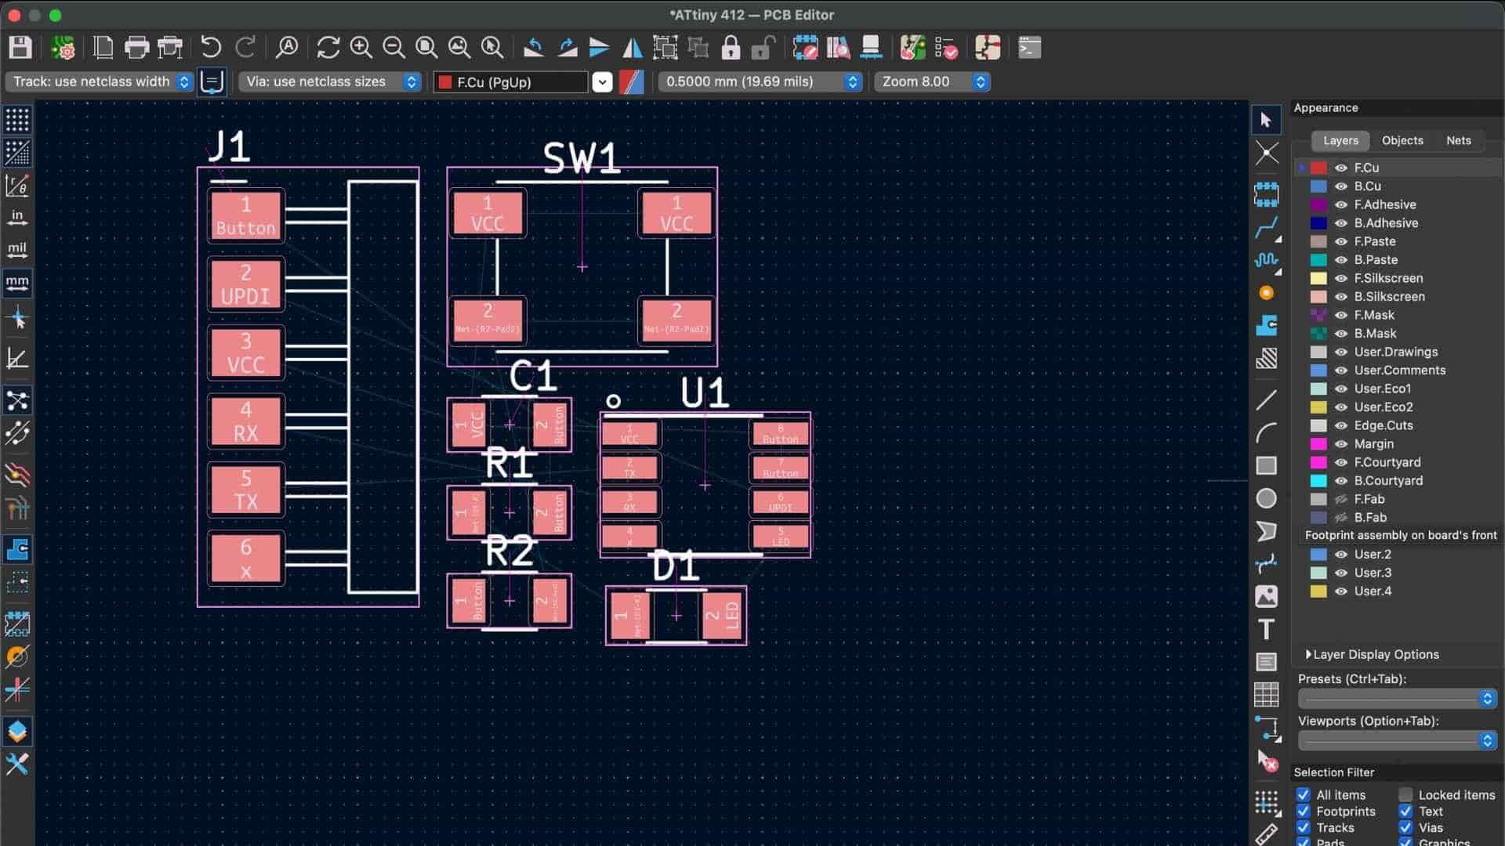
Task: Select the Add footprint tool
Action: click(x=1266, y=194)
